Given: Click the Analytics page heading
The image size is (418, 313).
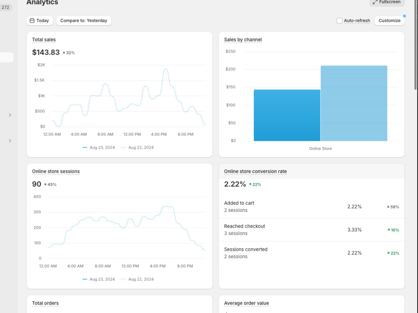Looking at the screenshot, I should [42, 3].
